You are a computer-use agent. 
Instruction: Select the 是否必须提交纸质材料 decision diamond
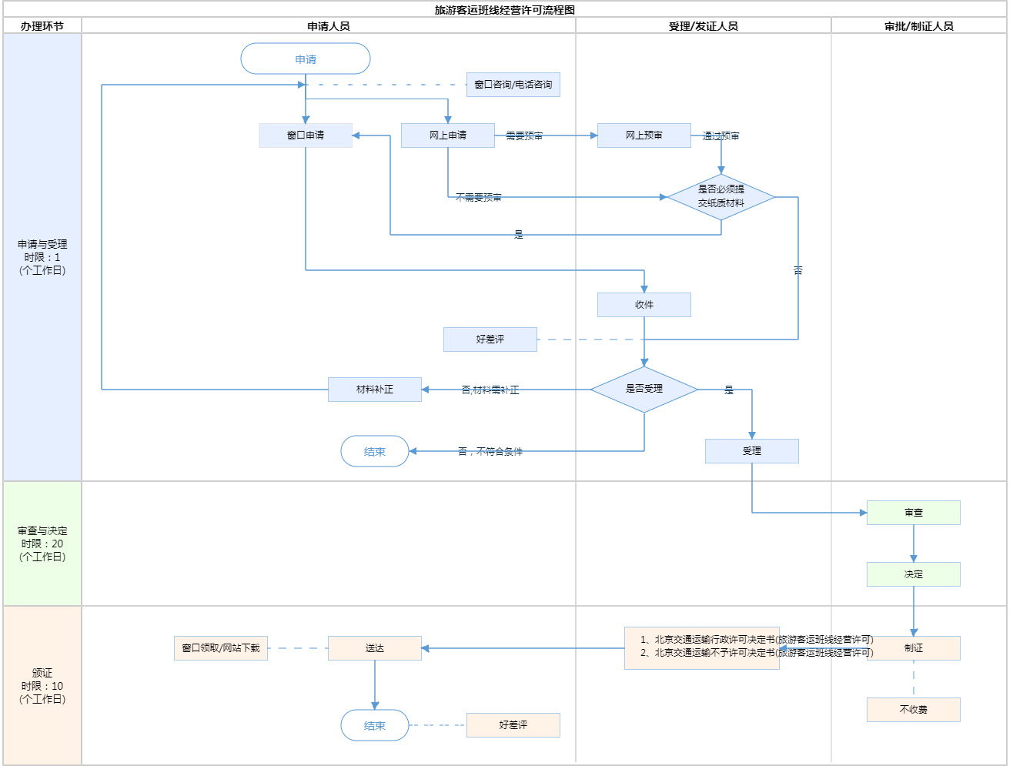click(x=721, y=197)
